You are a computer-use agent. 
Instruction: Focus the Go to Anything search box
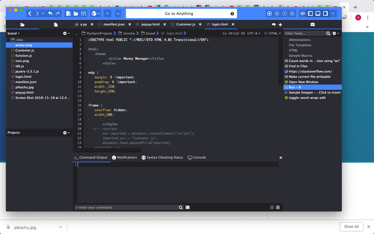(x=181, y=13)
